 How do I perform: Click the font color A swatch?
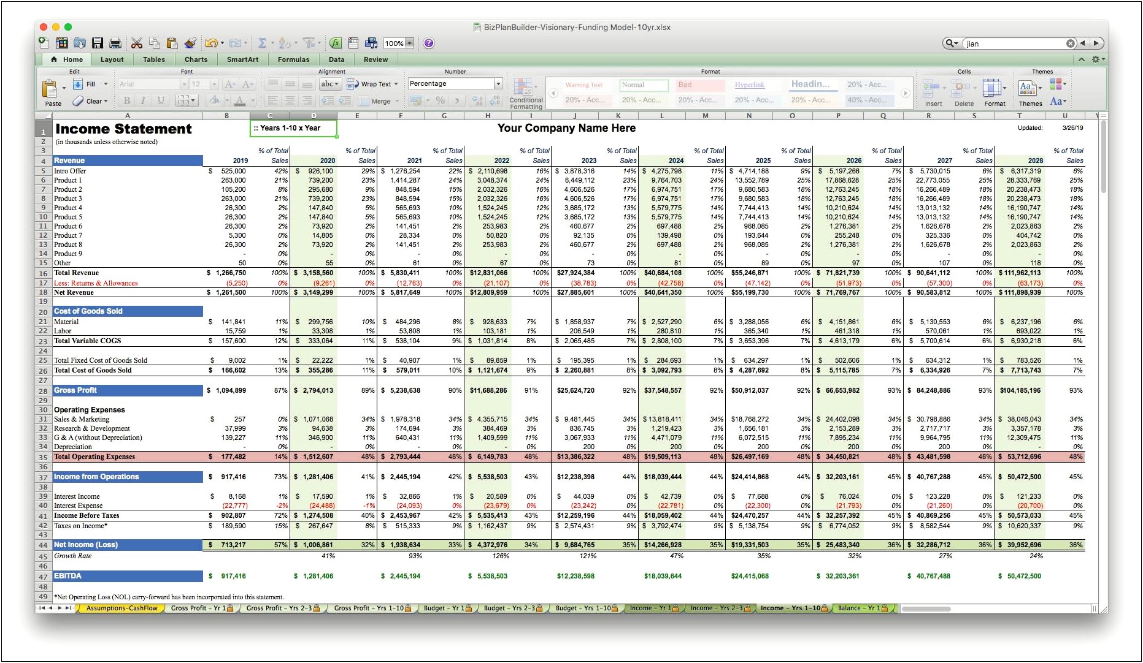click(240, 100)
